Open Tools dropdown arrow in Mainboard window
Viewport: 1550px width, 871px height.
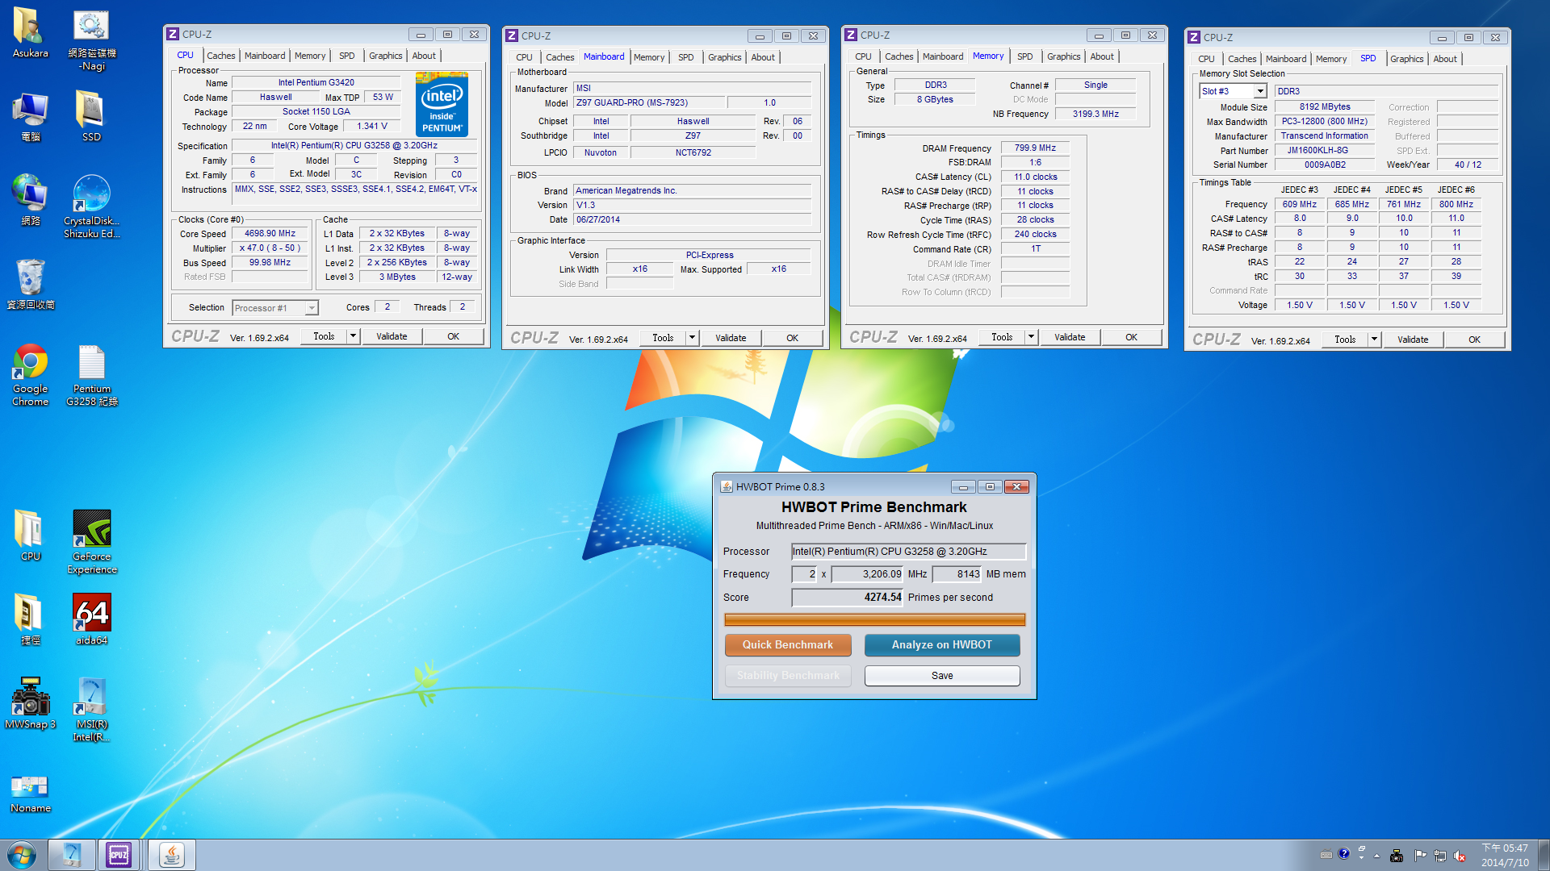tap(692, 338)
